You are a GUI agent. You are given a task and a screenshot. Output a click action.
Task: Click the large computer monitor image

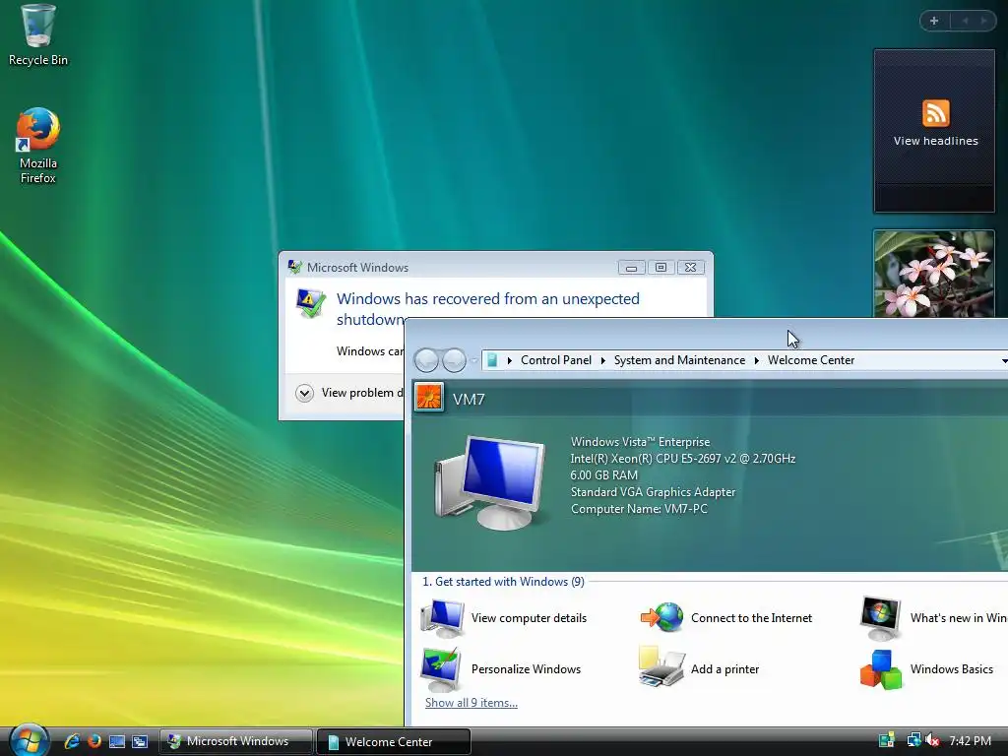(x=490, y=480)
